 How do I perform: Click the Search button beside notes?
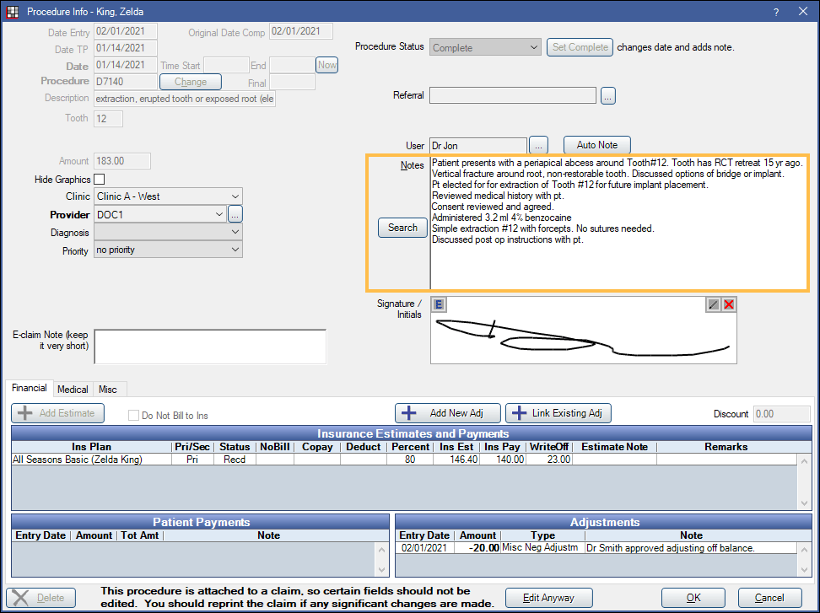tap(402, 228)
